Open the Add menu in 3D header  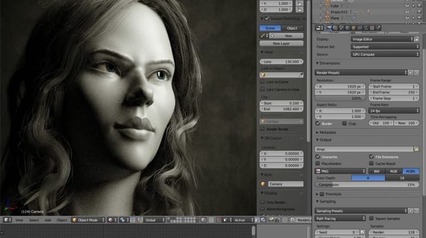coord(48,220)
